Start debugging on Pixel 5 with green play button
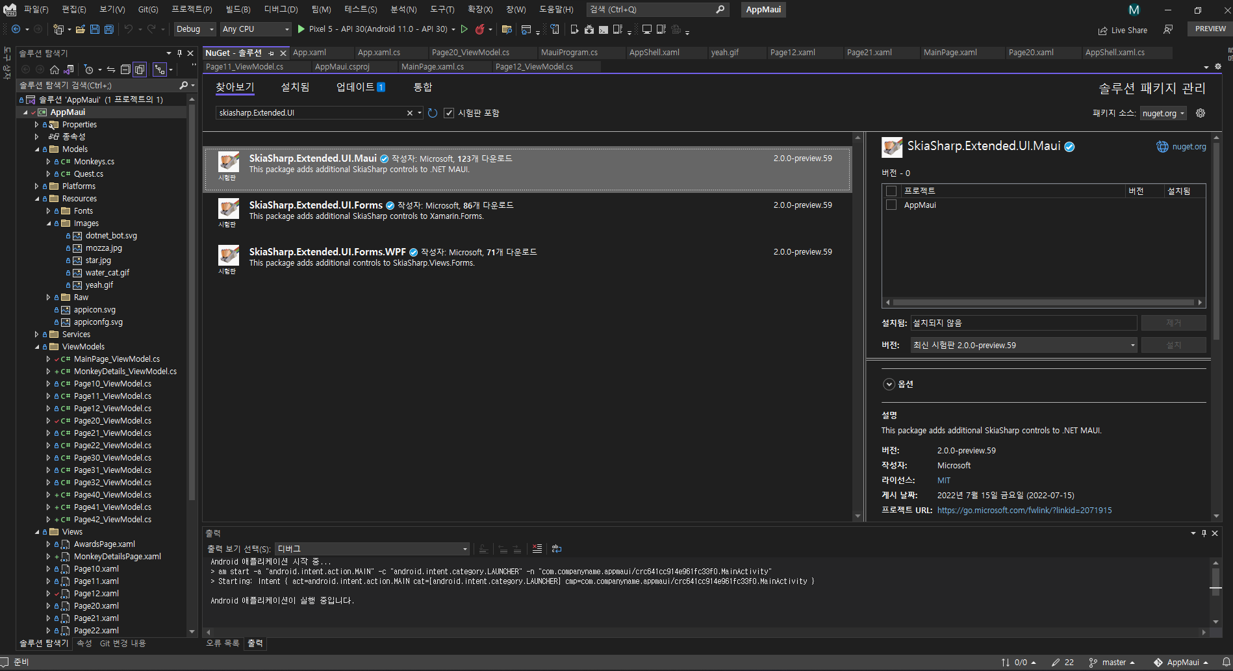This screenshot has width=1233, height=671. 301,29
